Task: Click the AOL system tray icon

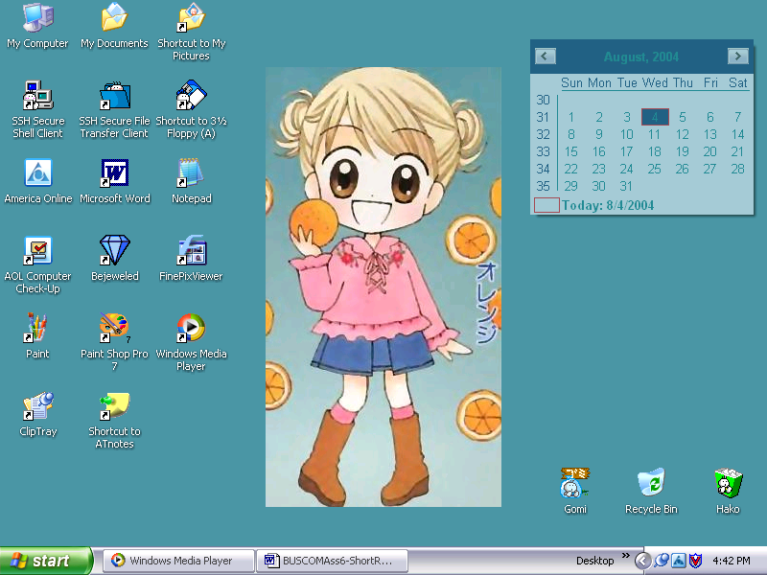Action: pyautogui.click(x=679, y=561)
